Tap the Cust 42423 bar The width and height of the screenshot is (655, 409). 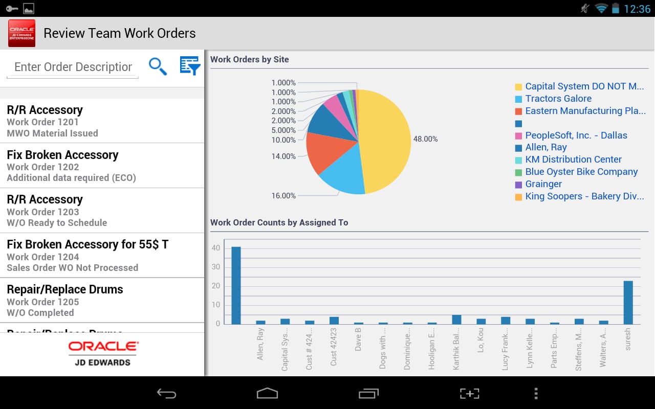[334, 321]
